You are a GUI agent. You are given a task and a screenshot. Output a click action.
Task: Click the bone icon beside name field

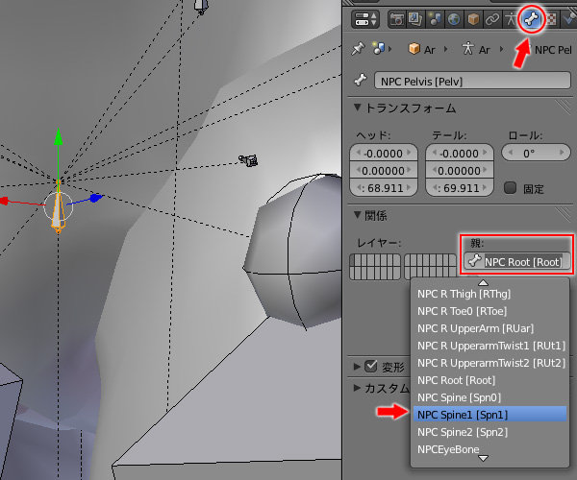[361, 80]
